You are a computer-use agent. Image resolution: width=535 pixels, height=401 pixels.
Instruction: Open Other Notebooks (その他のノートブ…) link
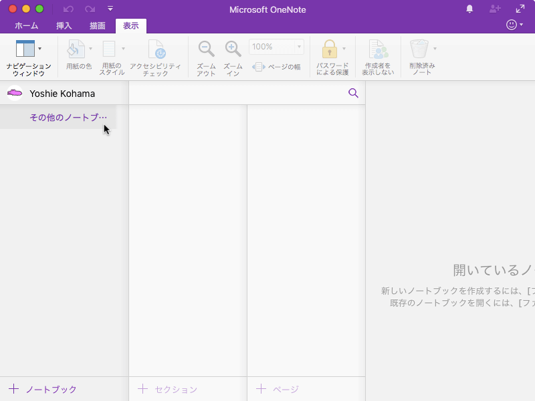(x=68, y=118)
